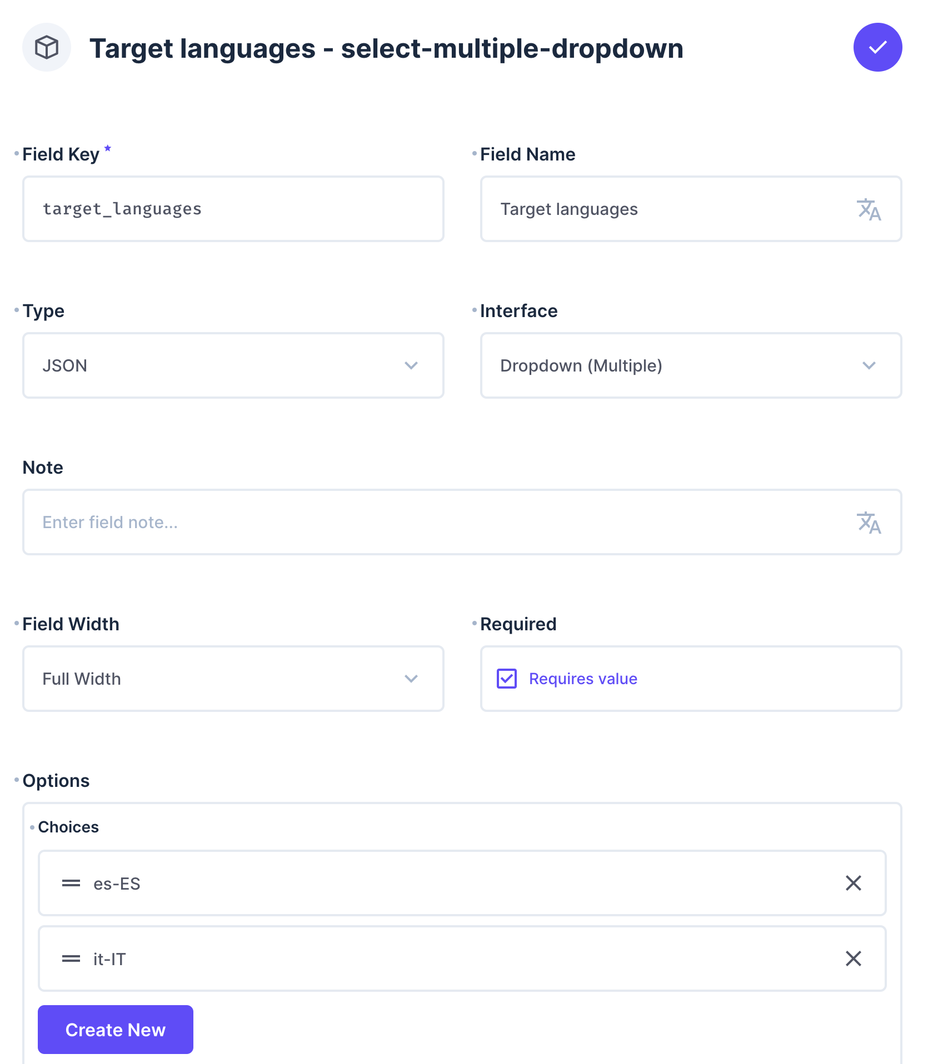The height and width of the screenshot is (1064, 928).
Task: Click the cube icon beside the title
Action: click(x=47, y=47)
